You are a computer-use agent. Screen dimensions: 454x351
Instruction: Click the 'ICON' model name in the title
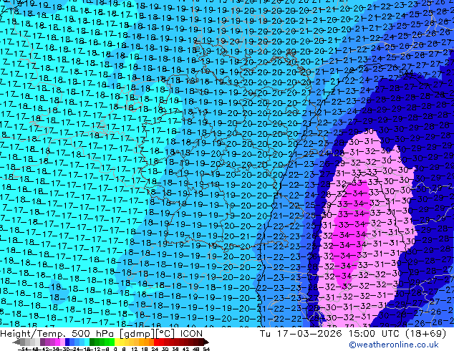tap(191, 334)
